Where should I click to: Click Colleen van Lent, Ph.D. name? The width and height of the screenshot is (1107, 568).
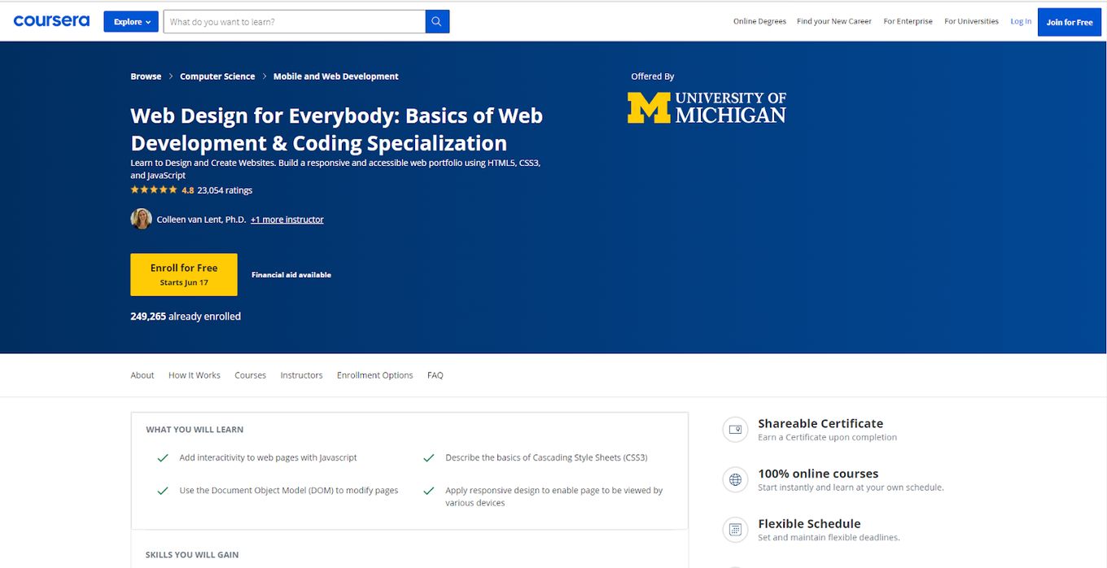pyautogui.click(x=201, y=220)
